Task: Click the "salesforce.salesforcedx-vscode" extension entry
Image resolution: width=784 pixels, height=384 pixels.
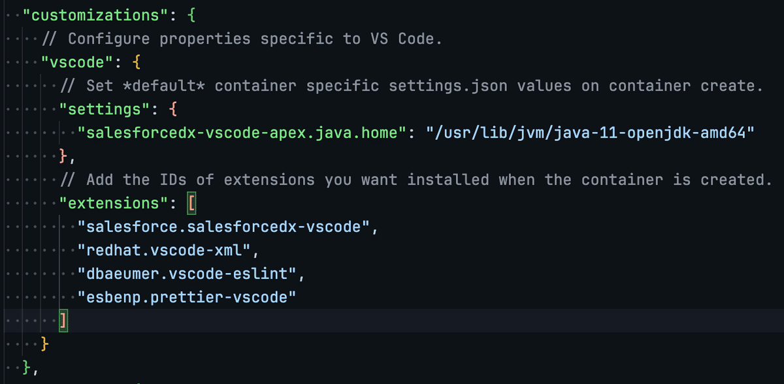Action: pos(223,227)
